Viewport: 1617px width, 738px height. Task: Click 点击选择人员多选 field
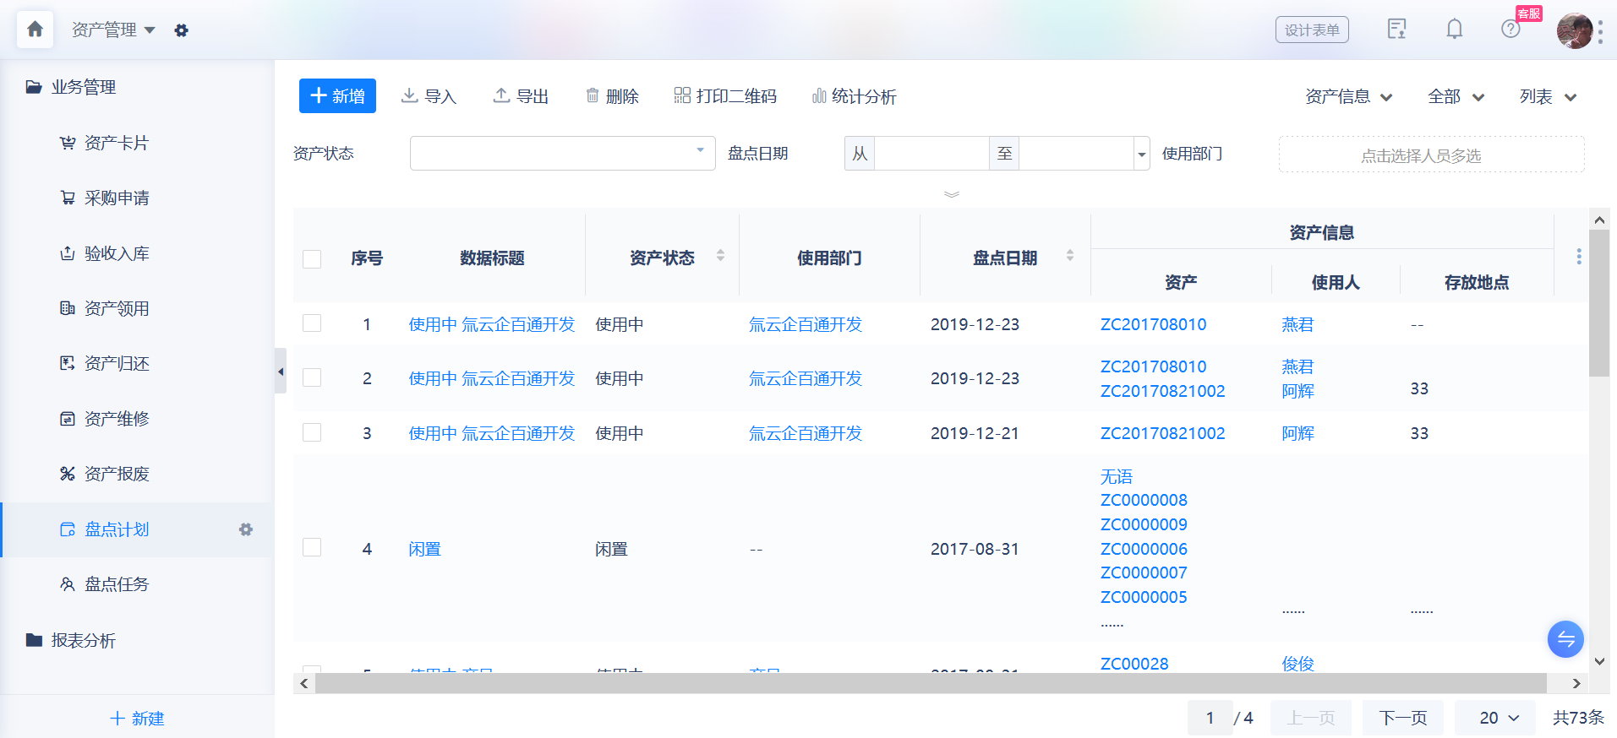tap(1432, 155)
